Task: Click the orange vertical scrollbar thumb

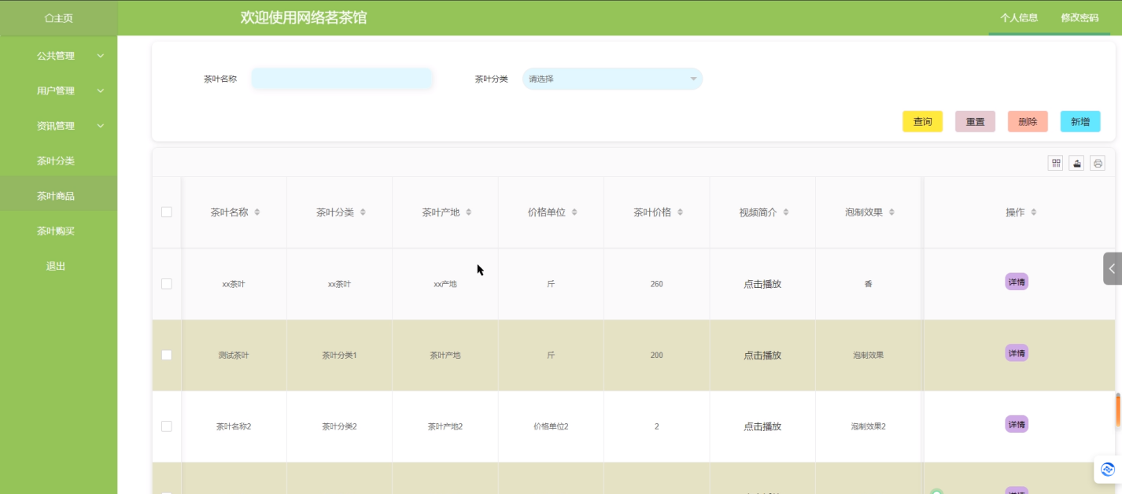Action: (1119, 409)
